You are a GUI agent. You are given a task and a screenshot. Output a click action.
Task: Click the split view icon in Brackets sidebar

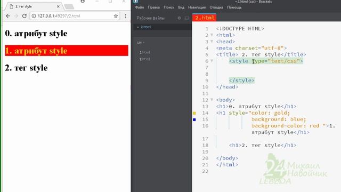[187, 18]
